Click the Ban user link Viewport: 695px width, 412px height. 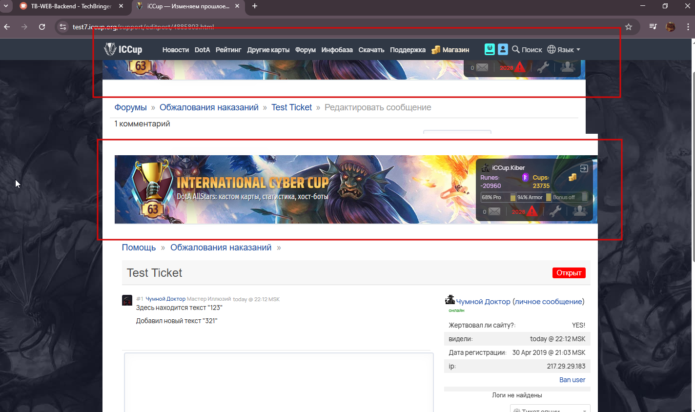[572, 380]
